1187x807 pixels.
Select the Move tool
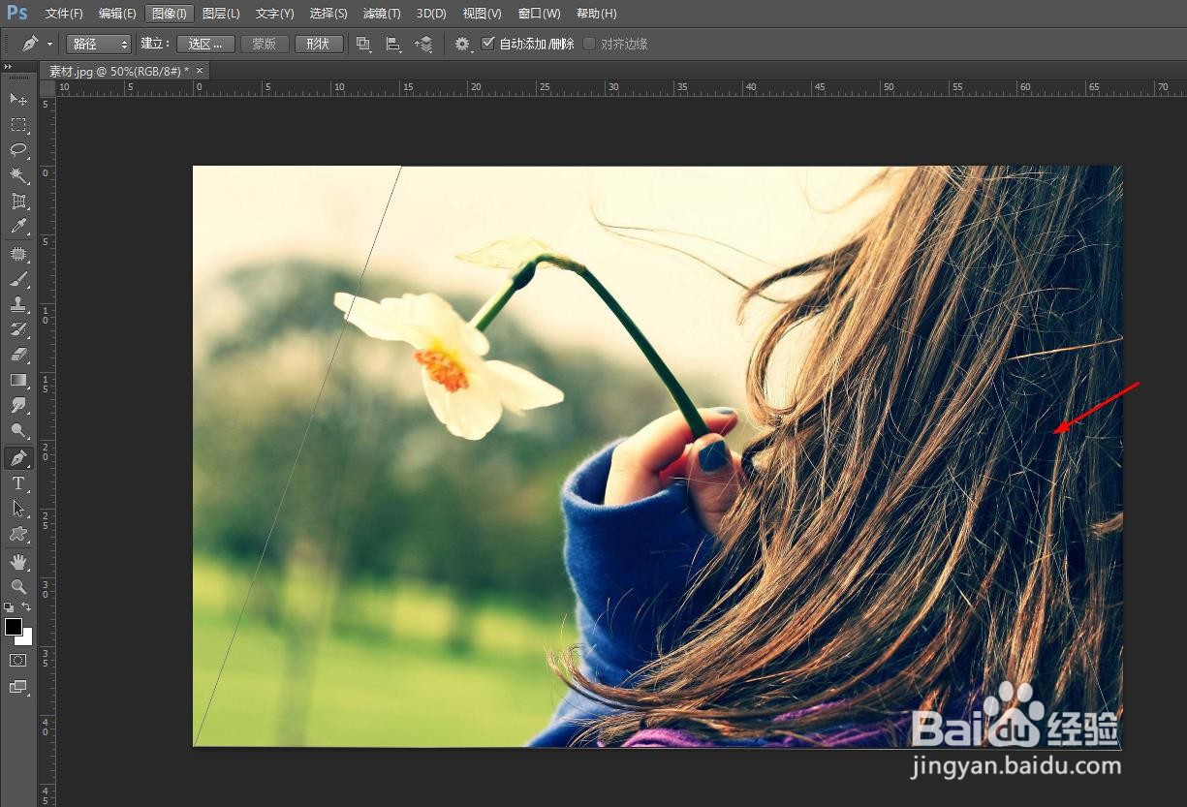[x=18, y=99]
